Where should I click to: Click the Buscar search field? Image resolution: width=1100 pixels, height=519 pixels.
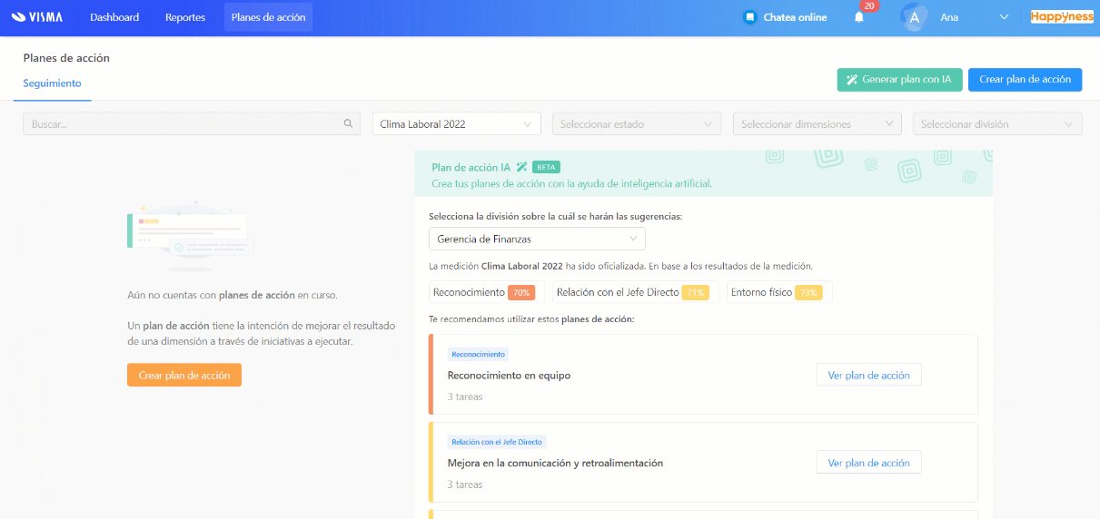(191, 124)
